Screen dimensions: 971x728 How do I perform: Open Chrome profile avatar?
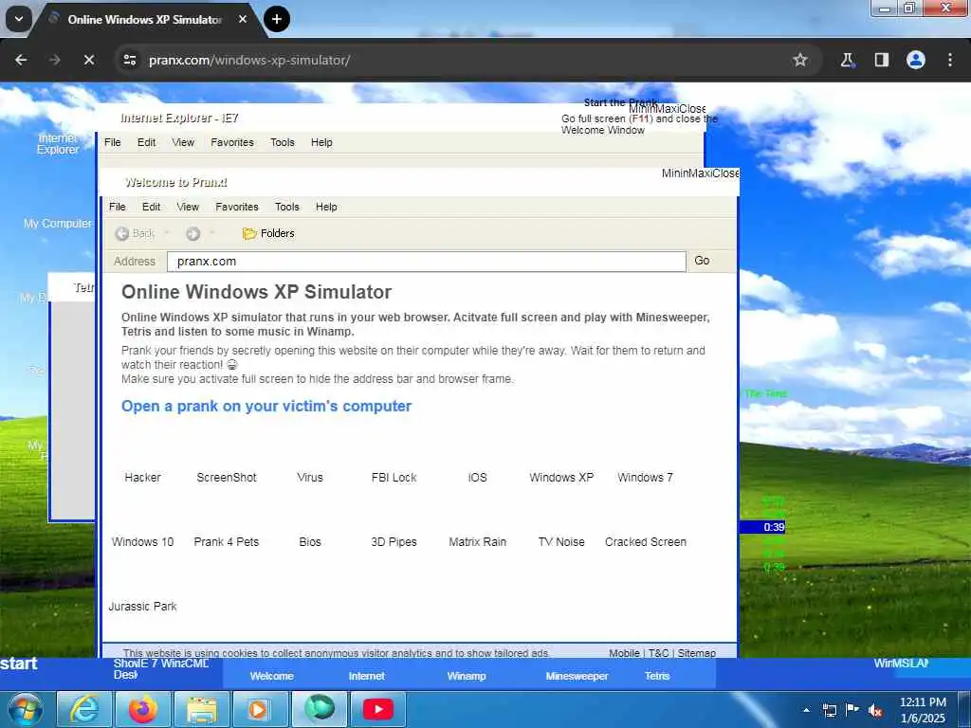(916, 60)
